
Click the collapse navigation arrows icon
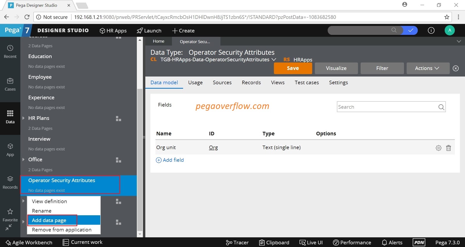point(9,227)
